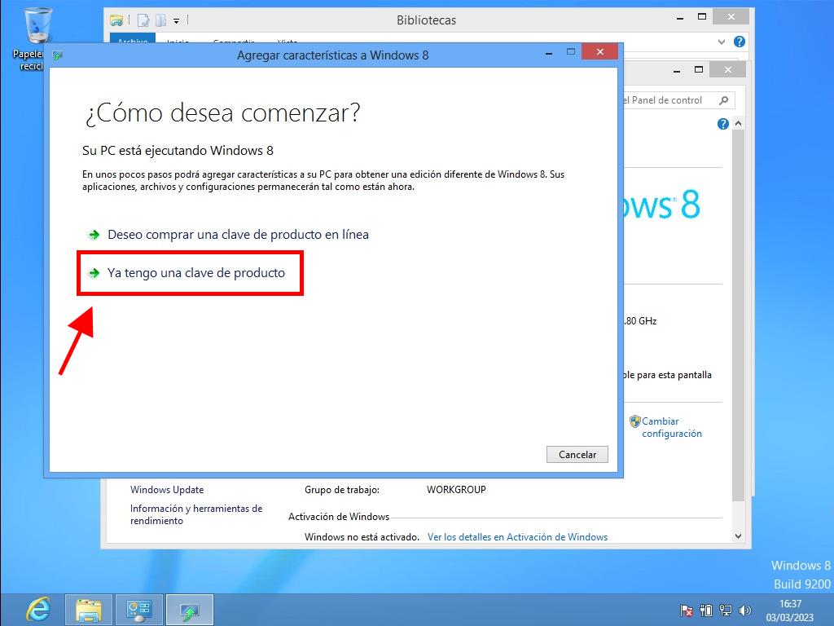This screenshot has width=834, height=626.
Task: Switch to Control Panel taskbar button
Action: pos(139,610)
